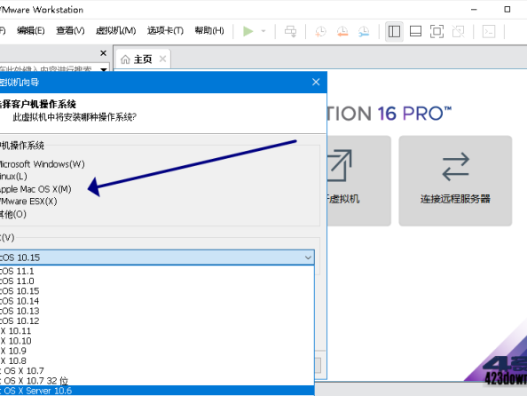Choose X 10.10 from version list
The height and width of the screenshot is (396, 527).
click(157, 341)
